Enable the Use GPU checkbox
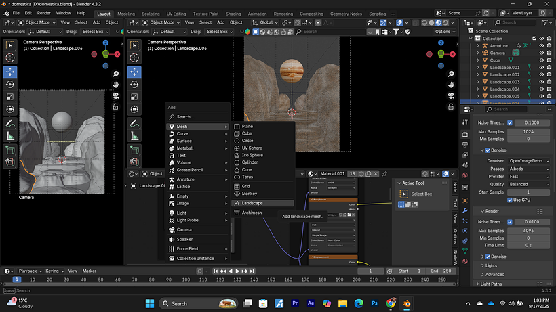The image size is (556, 312). tap(509, 200)
